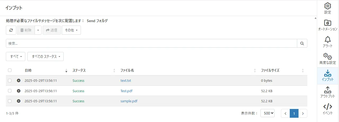Viewport: 339px width, 122px height.
Task: Click the search magnifier icon
Action: point(302,43)
